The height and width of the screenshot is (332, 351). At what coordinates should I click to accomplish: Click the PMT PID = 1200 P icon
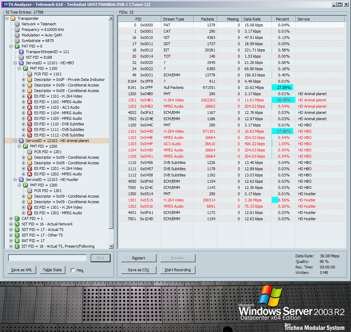[25, 146]
